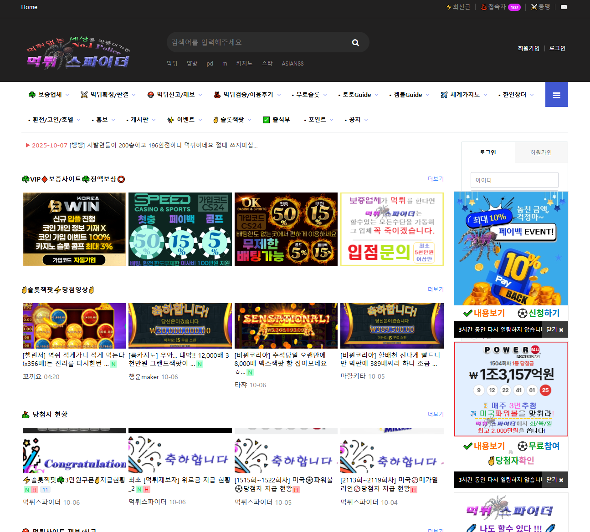Open 최신글 lightning icon link
This screenshot has height=532, width=590.
458,7
